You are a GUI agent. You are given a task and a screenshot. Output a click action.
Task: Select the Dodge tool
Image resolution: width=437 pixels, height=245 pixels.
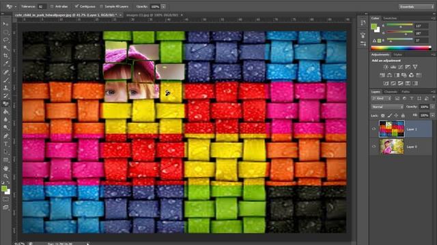[5, 128]
